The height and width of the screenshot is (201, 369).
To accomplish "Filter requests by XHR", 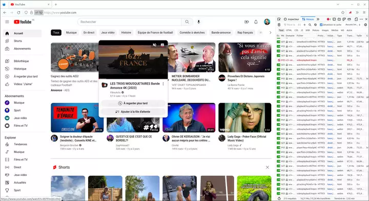I will point(308,30).
